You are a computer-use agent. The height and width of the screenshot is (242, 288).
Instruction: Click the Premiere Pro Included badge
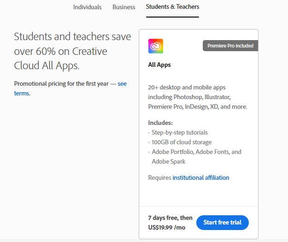coord(230,46)
